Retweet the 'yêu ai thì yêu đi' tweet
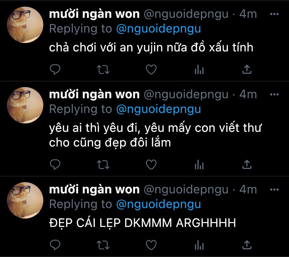 click(103, 165)
